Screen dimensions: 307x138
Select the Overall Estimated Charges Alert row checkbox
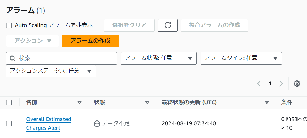click(9, 123)
